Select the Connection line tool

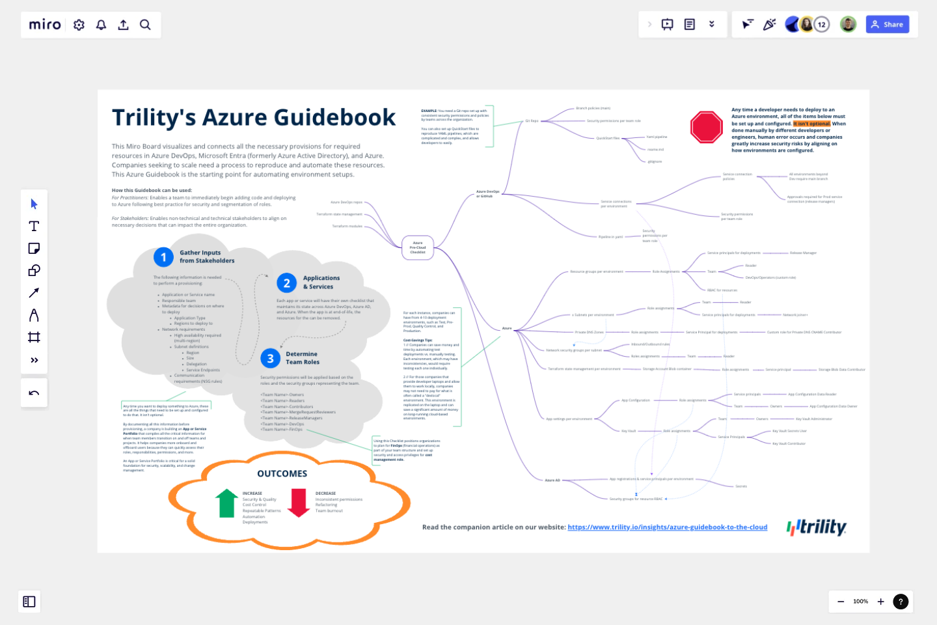34,292
